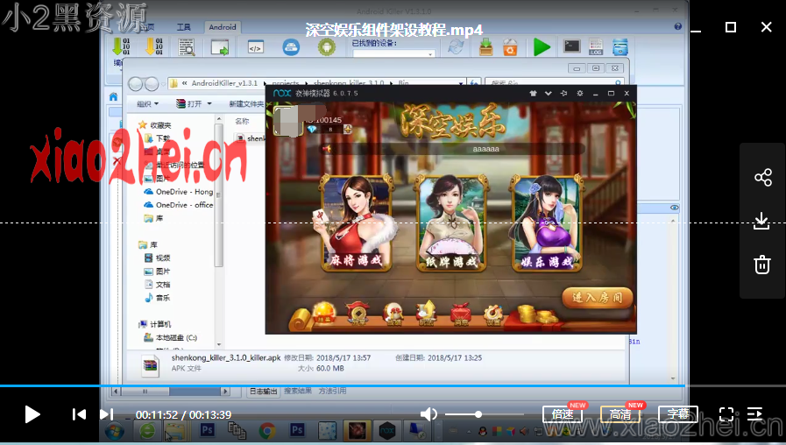The height and width of the screenshot is (445, 786).
Task: Click the add diamonds plus icon
Action: tap(347, 130)
